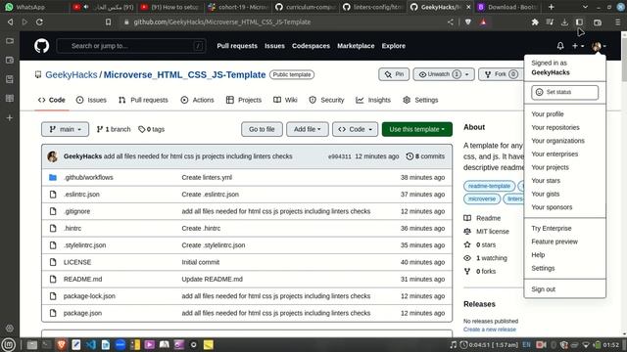This screenshot has height=352, width=627.
Task: Open Codespaces in GitHub header
Action: click(311, 46)
